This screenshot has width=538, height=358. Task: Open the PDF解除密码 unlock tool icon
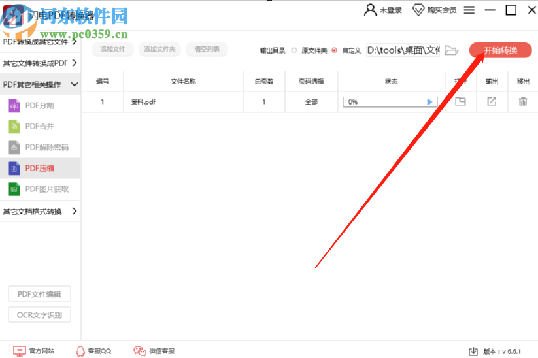[x=14, y=148]
